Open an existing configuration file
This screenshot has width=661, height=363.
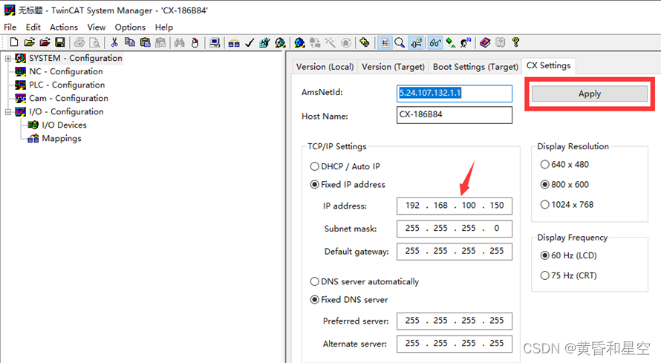coord(29,42)
